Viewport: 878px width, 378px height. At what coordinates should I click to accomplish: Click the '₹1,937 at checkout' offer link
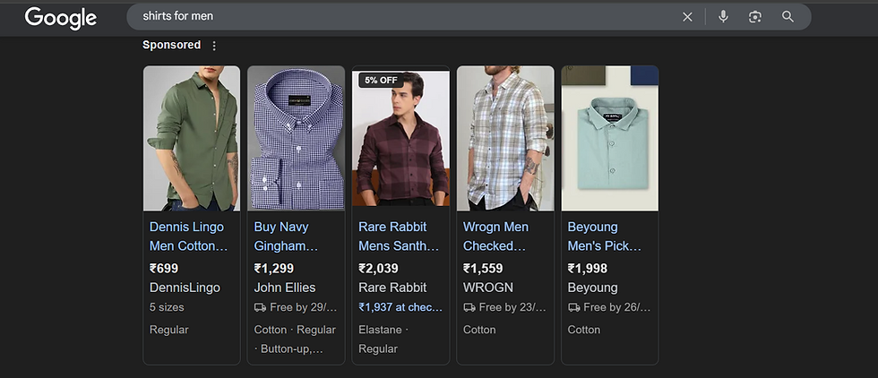point(400,307)
